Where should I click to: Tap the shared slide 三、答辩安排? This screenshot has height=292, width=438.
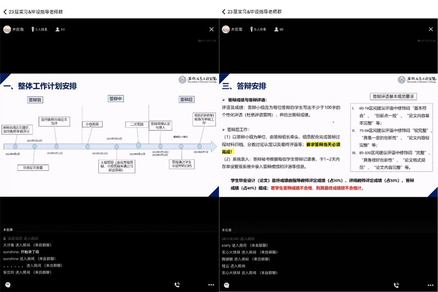328,135
